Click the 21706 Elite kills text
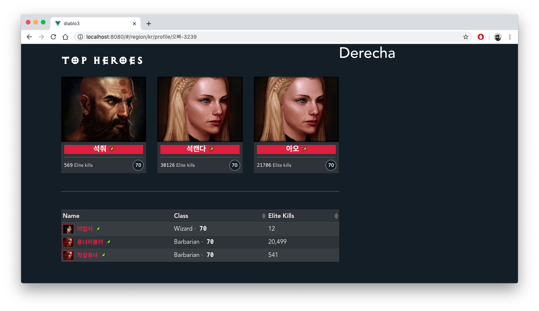The width and height of the screenshot is (539, 311). click(x=274, y=165)
